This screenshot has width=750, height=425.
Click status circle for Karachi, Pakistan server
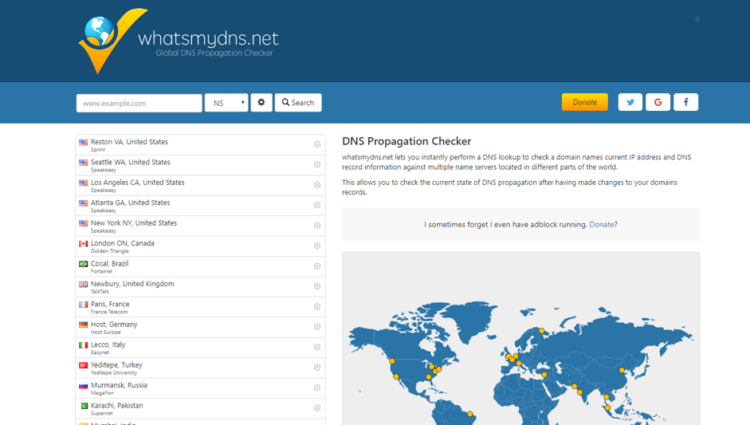[317, 408]
